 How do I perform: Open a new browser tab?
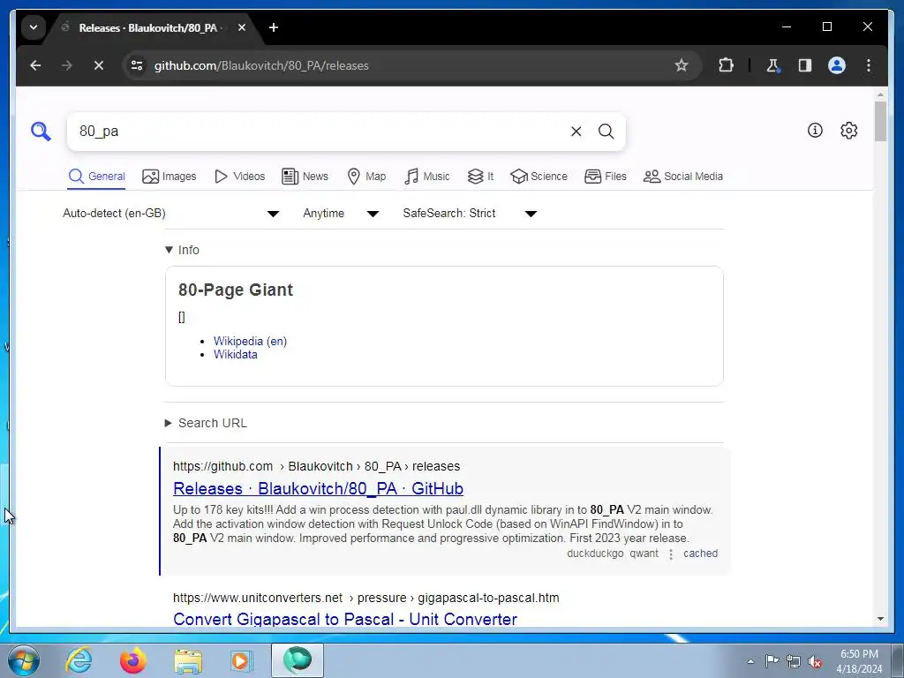(274, 27)
